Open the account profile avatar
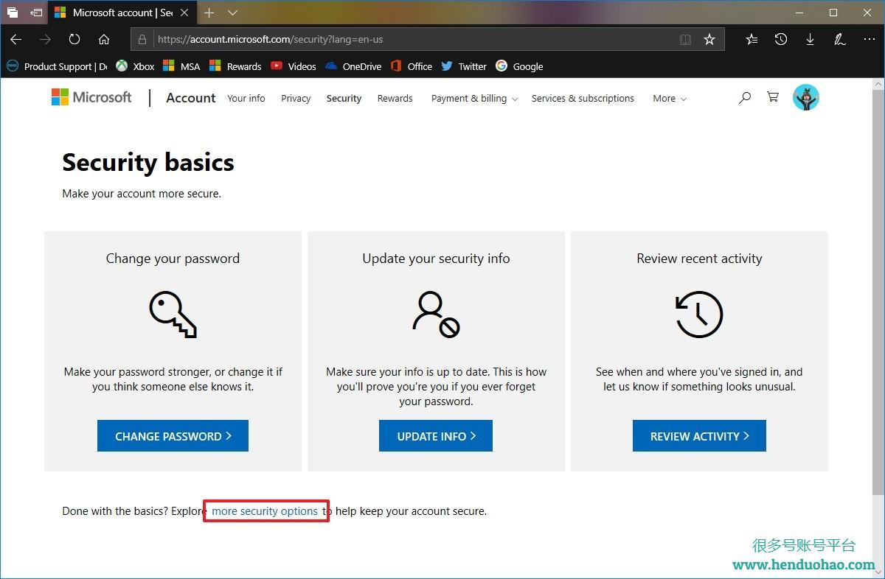This screenshot has width=885, height=579. (806, 97)
